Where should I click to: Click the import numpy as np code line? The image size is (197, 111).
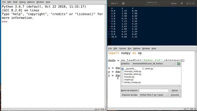pyautogui.click(x=125, y=53)
